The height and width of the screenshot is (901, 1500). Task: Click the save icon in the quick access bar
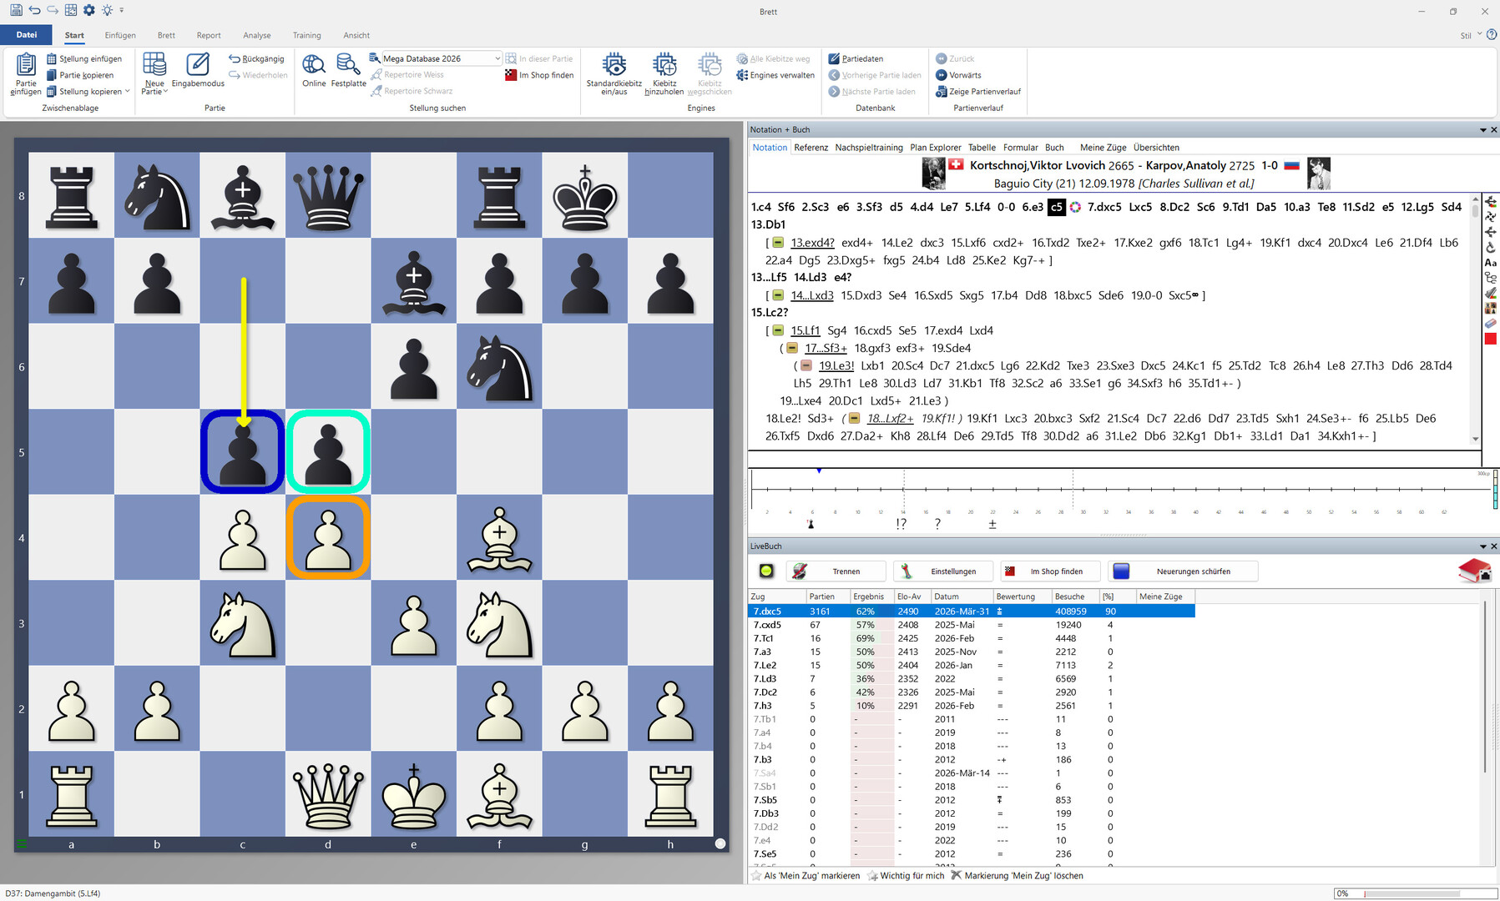[16, 10]
